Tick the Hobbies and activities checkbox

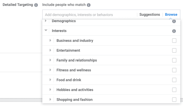pyautogui.click(x=174, y=90)
